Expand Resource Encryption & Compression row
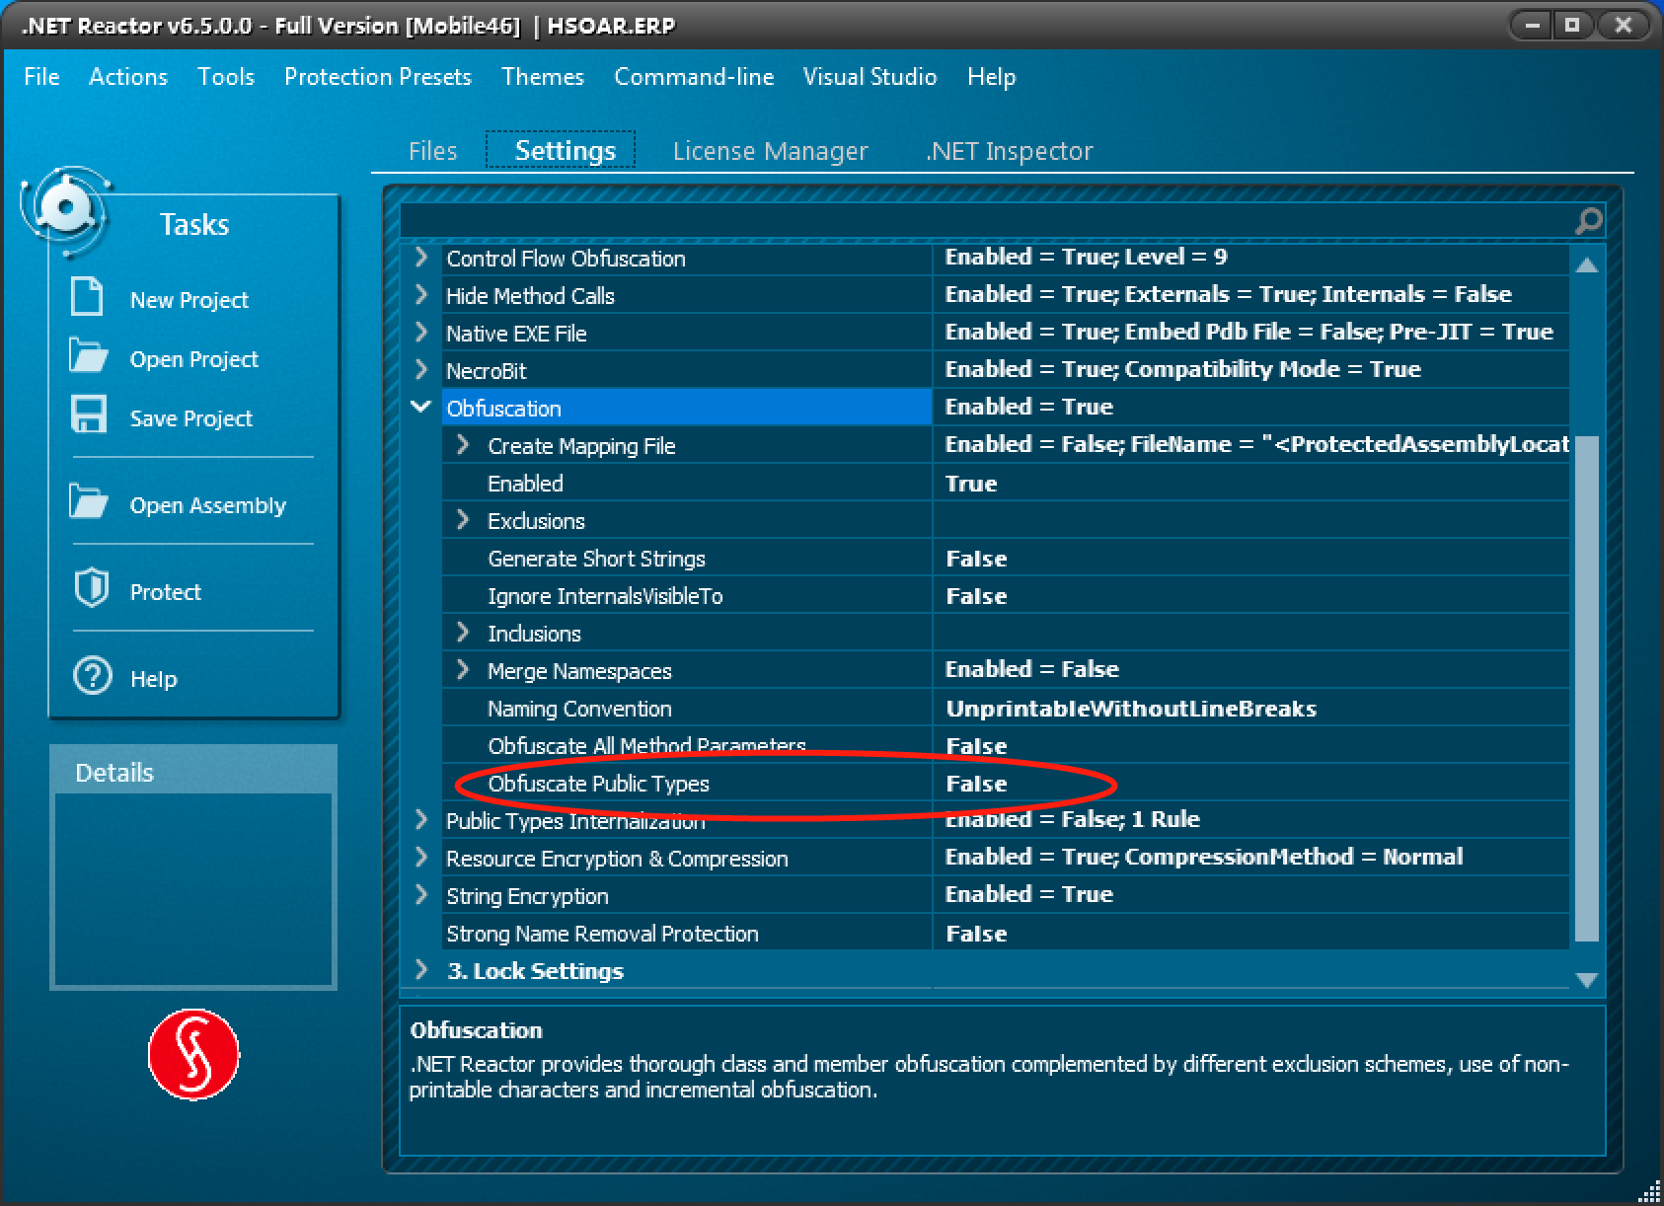The width and height of the screenshot is (1664, 1206). (421, 858)
